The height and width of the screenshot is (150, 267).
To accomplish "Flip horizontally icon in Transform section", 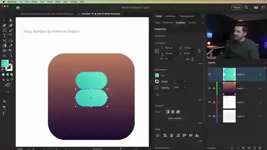I will pos(187,59).
